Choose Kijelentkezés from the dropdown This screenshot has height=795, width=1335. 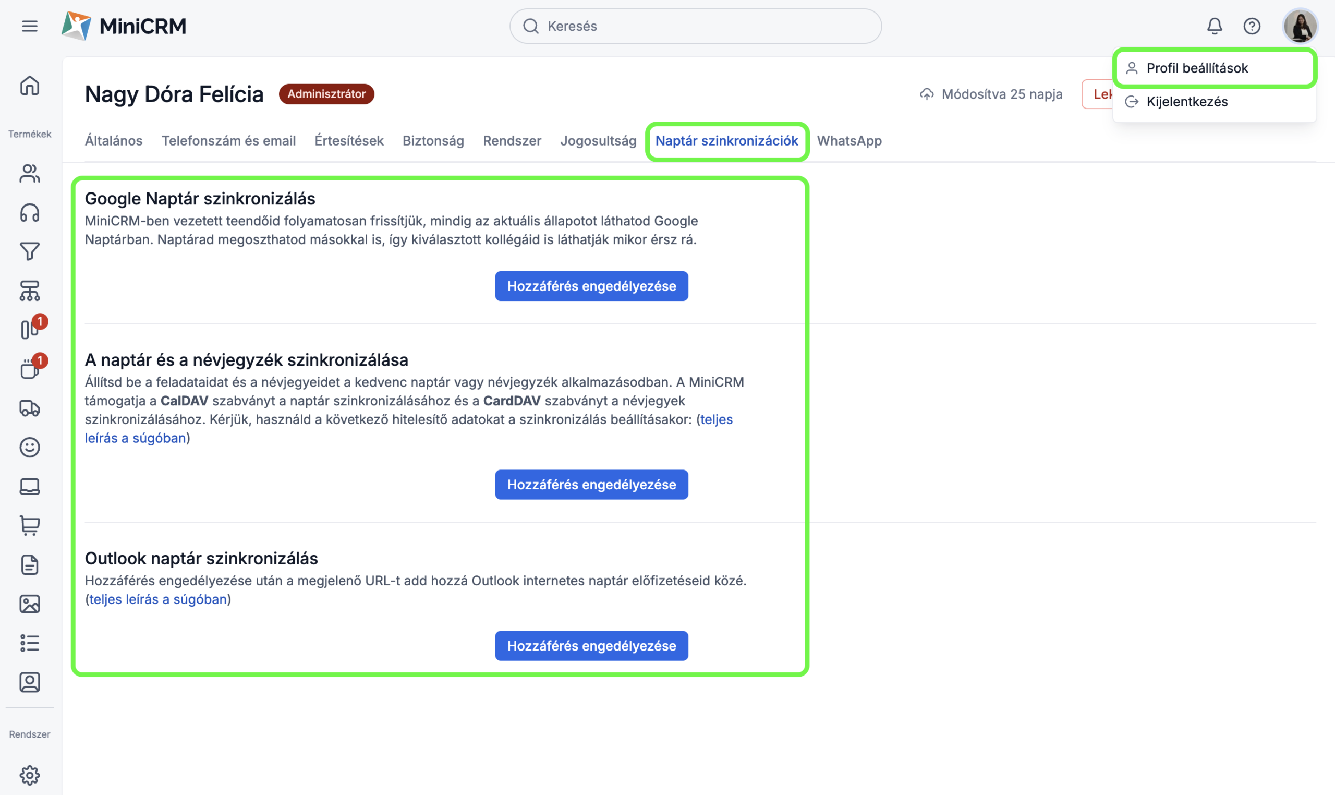point(1187,102)
